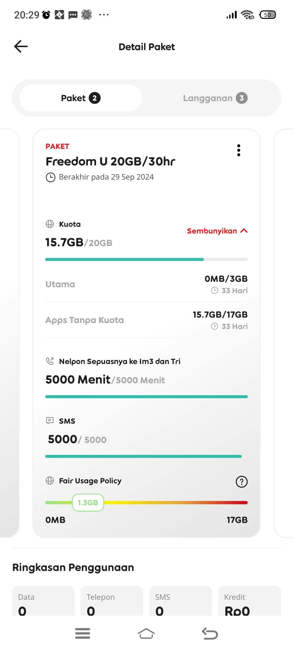Open the Telepon usage summary card

coord(112,601)
